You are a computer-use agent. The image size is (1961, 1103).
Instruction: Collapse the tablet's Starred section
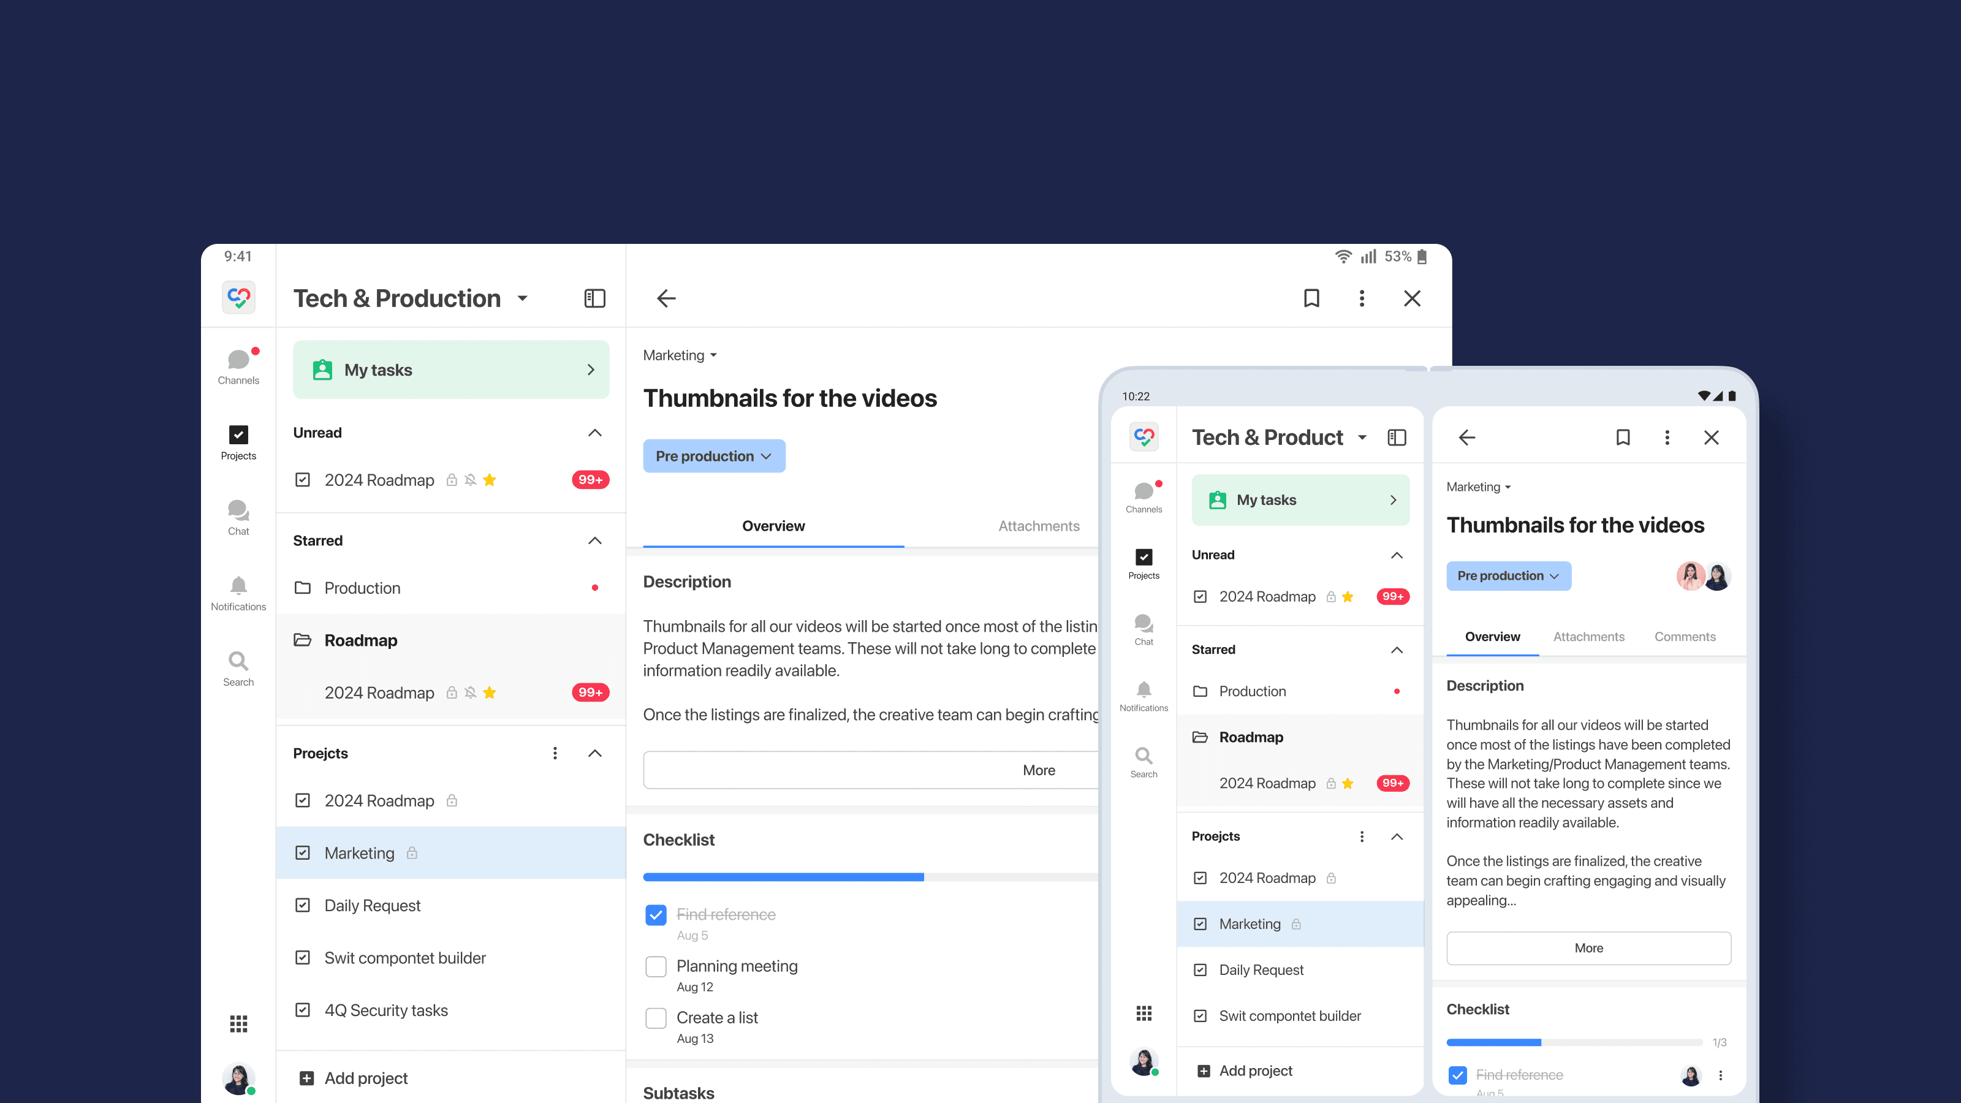(594, 540)
